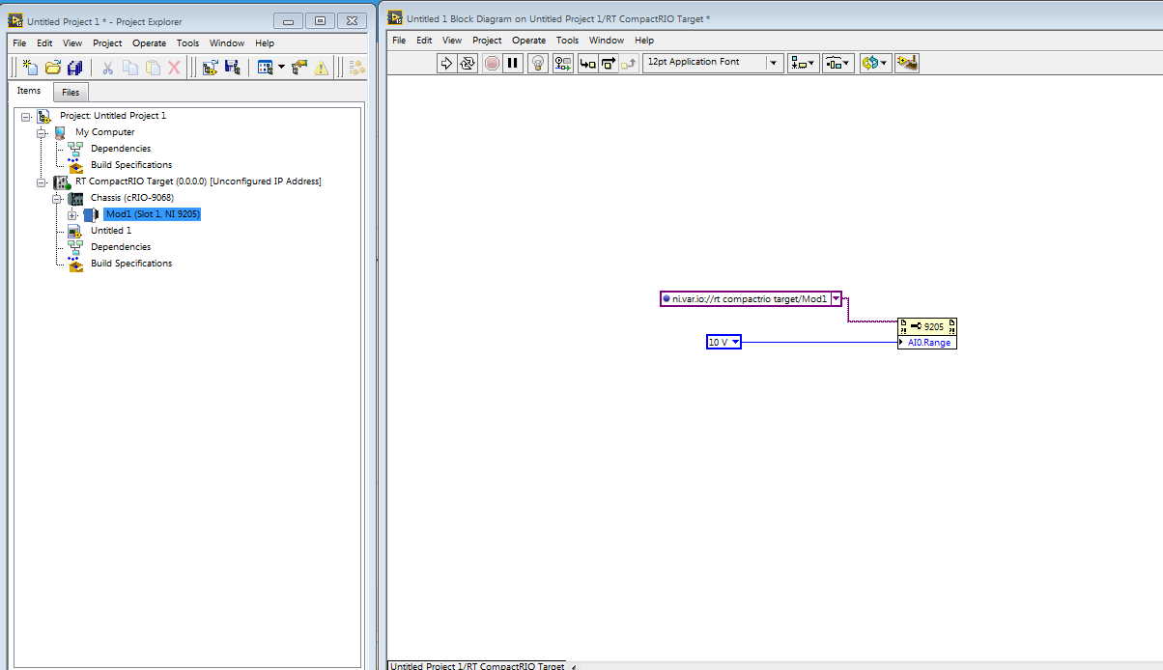Viewport: 1163px width, 670px height.
Task: Select Dependencies under RT CompactRIO Target
Action: (x=121, y=247)
